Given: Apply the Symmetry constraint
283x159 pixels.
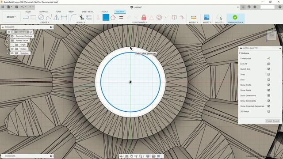Looking at the screenshot, I should point(174,17).
